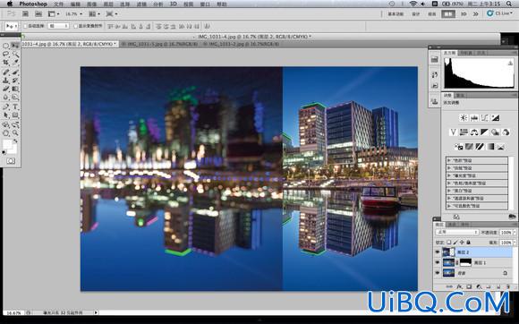
Task: Click the foreground color swatch
Action: [x=7, y=144]
